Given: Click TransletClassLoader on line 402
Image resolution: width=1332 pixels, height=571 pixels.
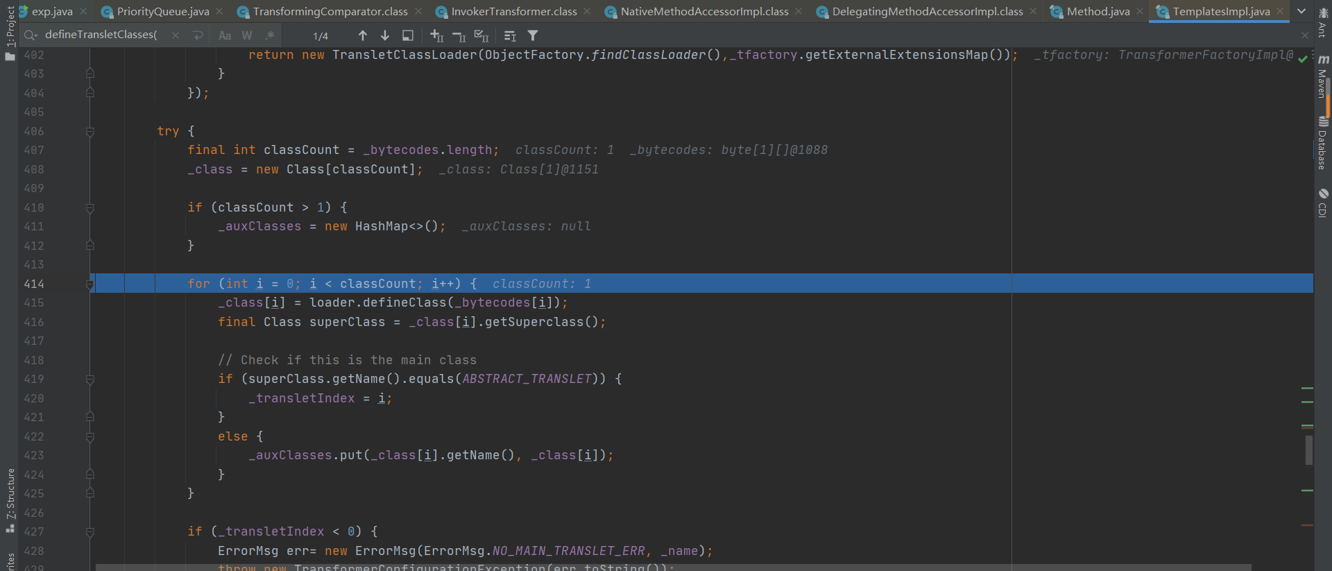Looking at the screenshot, I should tap(404, 55).
